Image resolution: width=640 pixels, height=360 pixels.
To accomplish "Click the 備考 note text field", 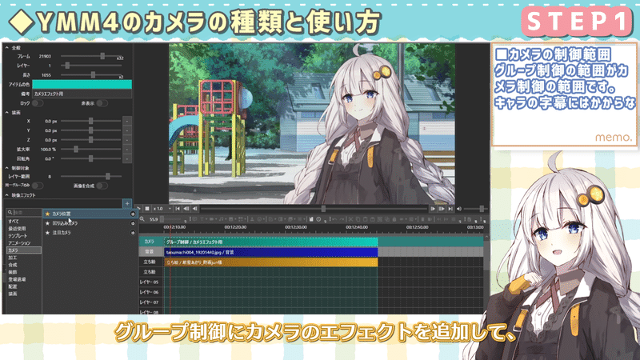I will click(x=82, y=94).
